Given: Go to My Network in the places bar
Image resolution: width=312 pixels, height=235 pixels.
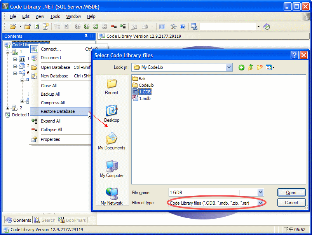Looking at the screenshot, I should tap(112, 196).
